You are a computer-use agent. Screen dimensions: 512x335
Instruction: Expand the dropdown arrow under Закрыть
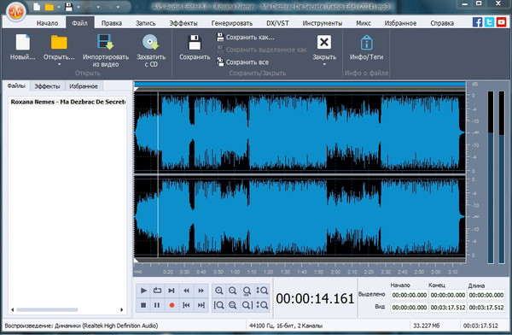tap(324, 64)
